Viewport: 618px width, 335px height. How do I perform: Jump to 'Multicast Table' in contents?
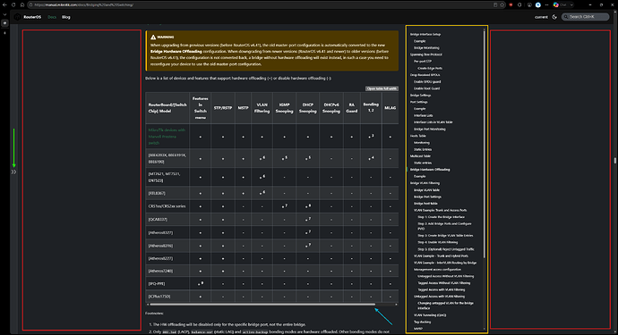pos(421,156)
